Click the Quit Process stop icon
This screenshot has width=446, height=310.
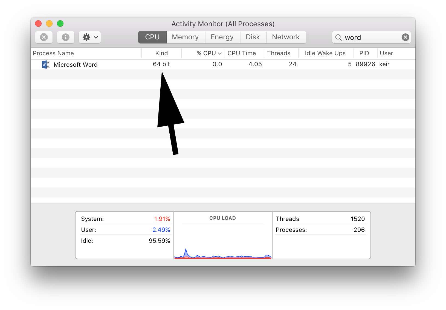pos(44,37)
